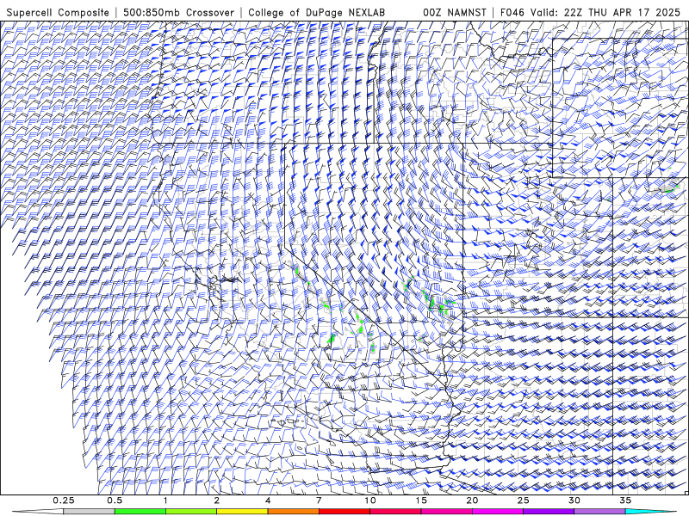Click the legend value 2
Screen dimensions: 689x516
click(x=217, y=501)
